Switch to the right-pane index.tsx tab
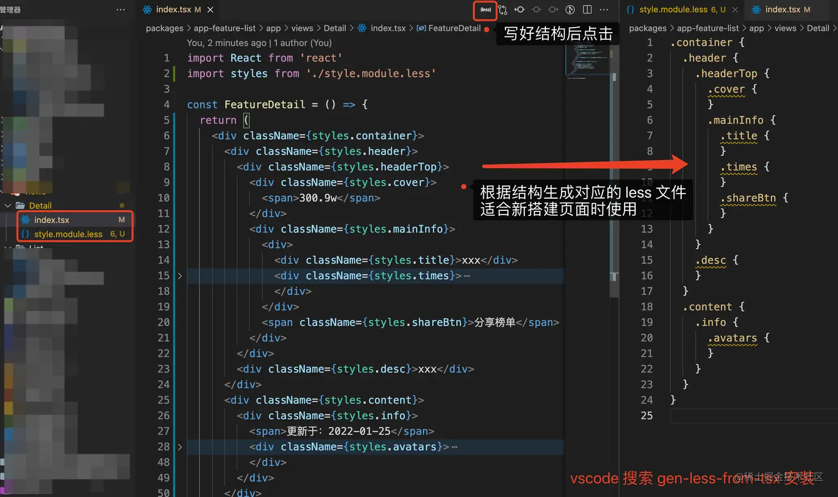 point(781,10)
